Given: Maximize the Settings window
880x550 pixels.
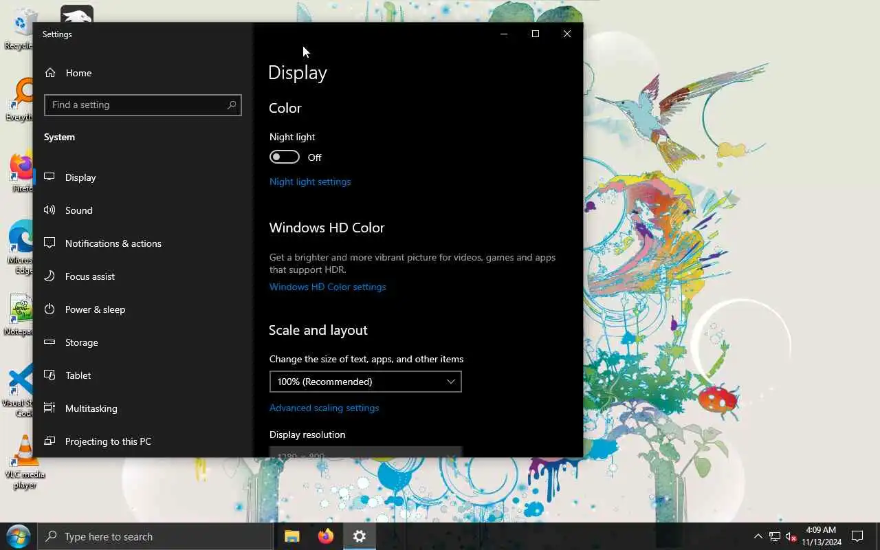Looking at the screenshot, I should (x=536, y=34).
